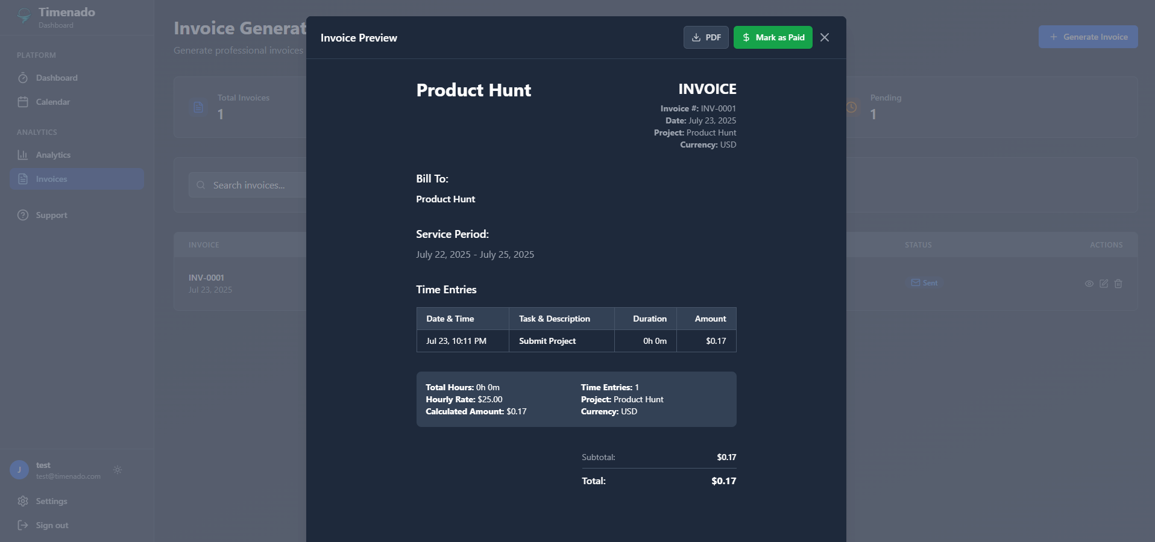Close the Invoice Preview dialog
Viewport: 1155px width, 542px height.
click(825, 37)
